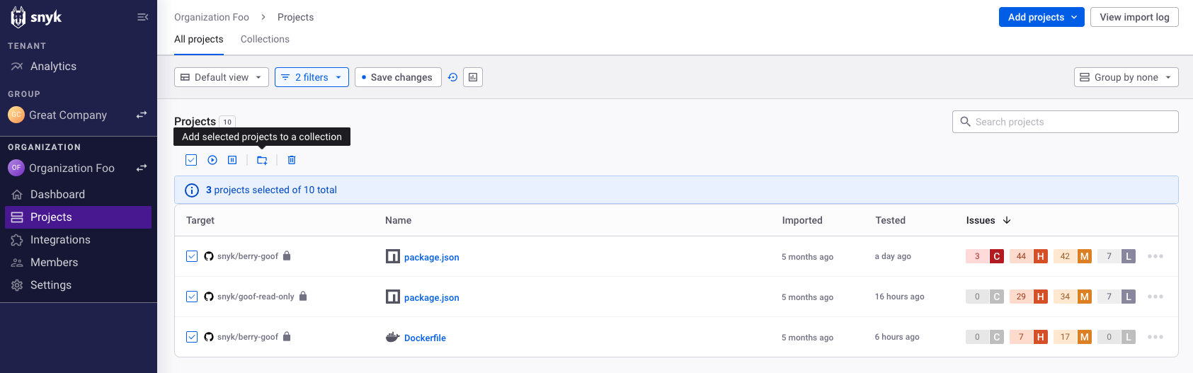The width and height of the screenshot is (1193, 373).
Task: Click the 3 critical issues count
Action: [x=977, y=256]
